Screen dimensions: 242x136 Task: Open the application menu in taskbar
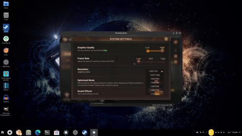coord(3,132)
